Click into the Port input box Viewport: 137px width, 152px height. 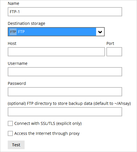tap(114, 52)
